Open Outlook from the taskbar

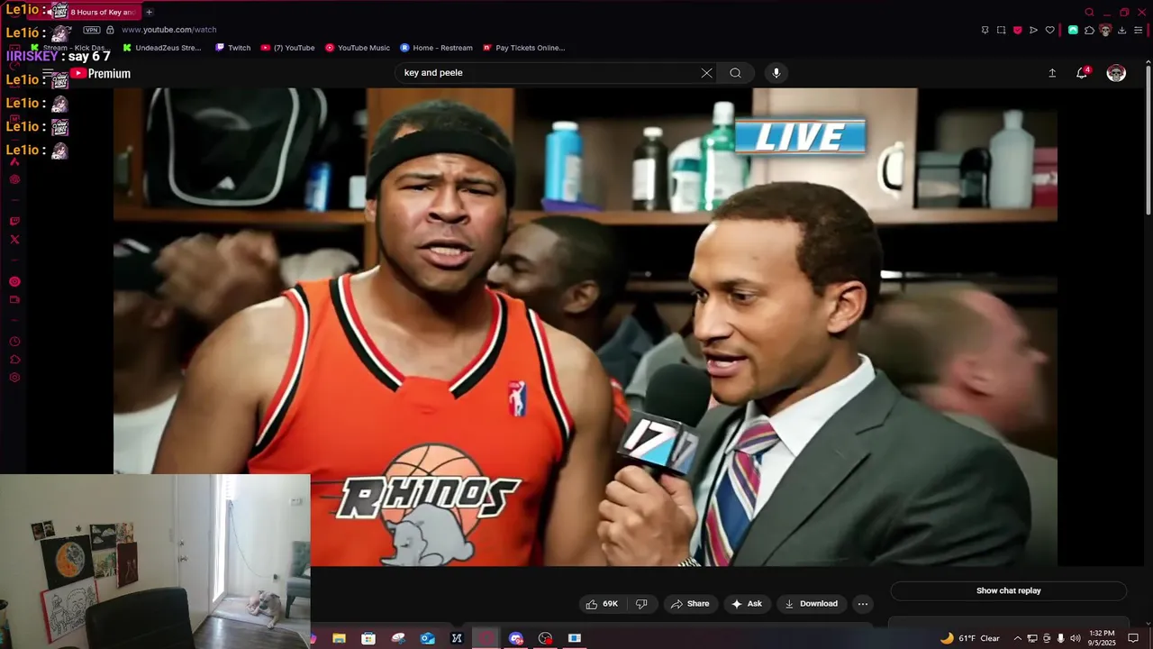coord(428,638)
